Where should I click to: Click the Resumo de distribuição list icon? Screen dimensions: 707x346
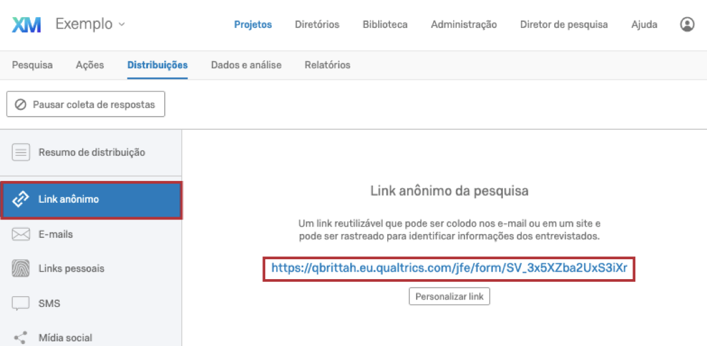[x=21, y=152]
